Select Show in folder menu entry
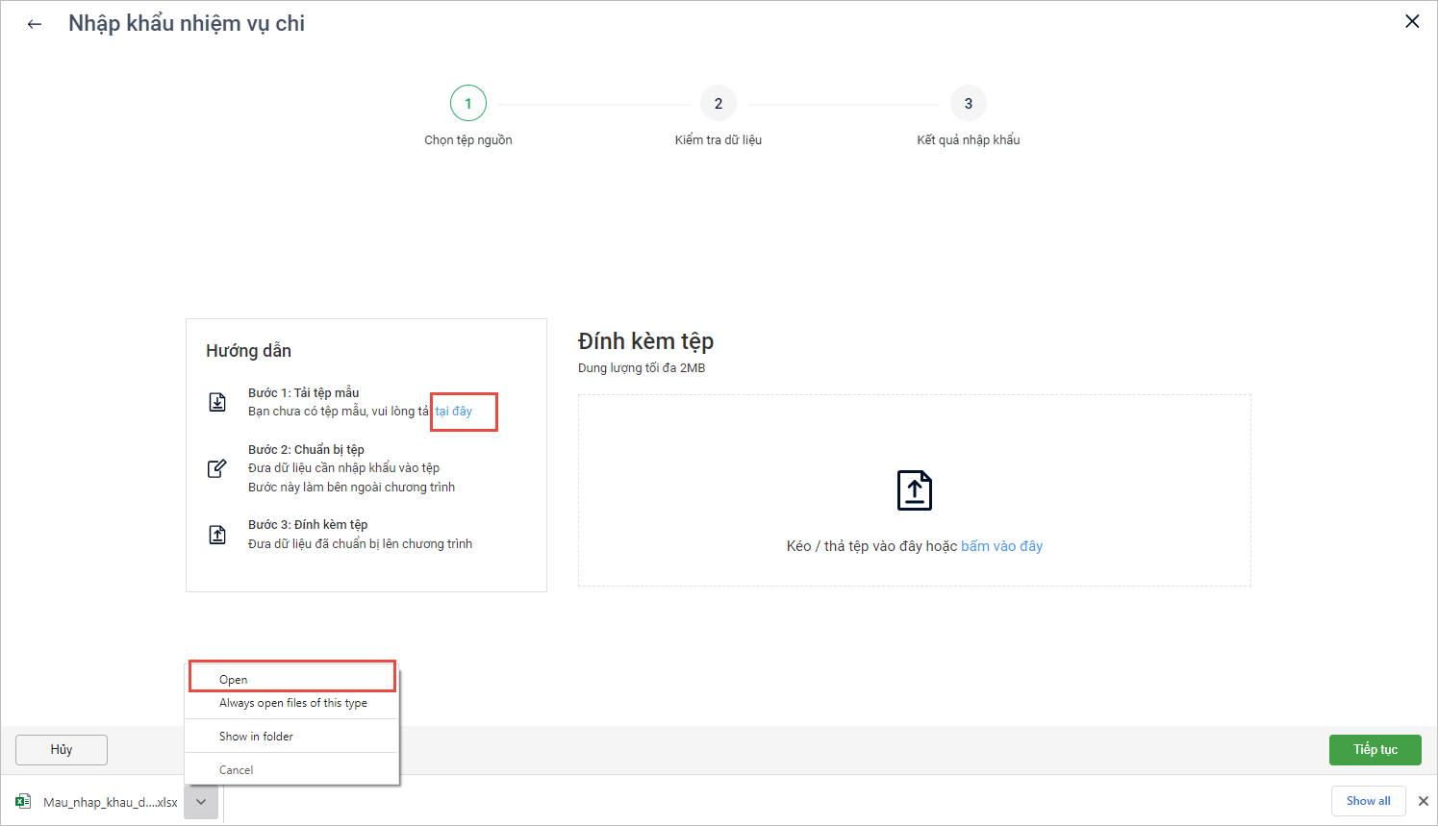This screenshot has width=1438, height=826. [256, 737]
